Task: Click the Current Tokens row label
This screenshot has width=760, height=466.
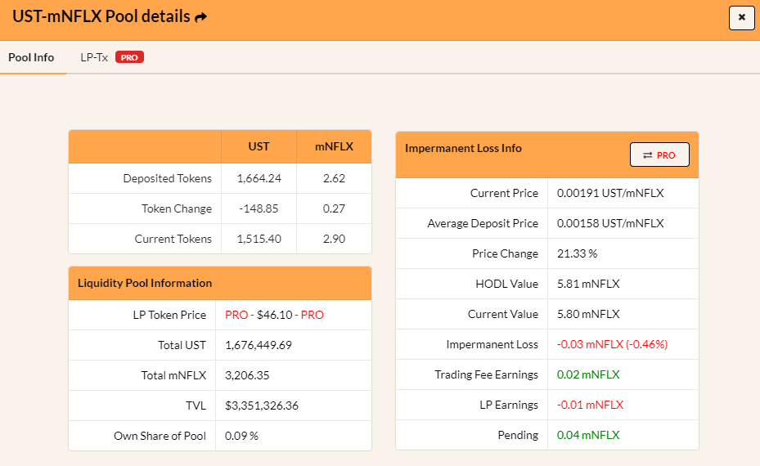Action: pos(173,239)
